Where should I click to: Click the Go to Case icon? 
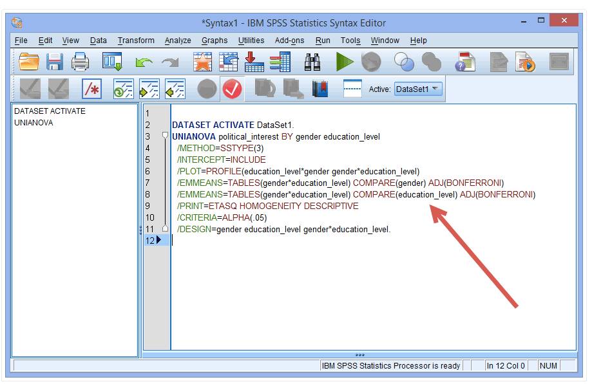pyautogui.click(x=229, y=61)
